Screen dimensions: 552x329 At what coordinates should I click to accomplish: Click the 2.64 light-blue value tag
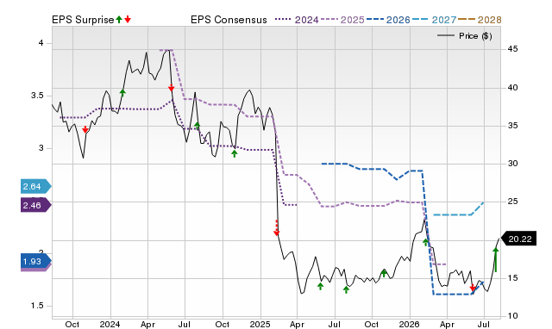[35, 186]
